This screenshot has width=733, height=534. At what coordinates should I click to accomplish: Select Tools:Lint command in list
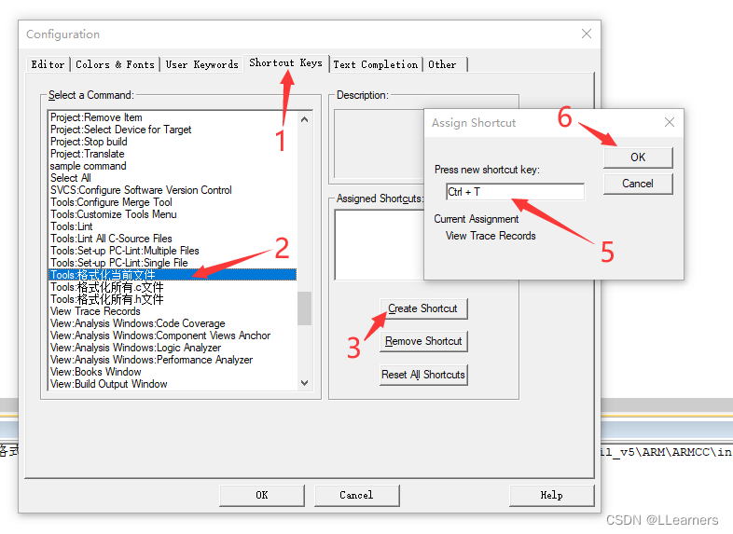[x=72, y=226]
